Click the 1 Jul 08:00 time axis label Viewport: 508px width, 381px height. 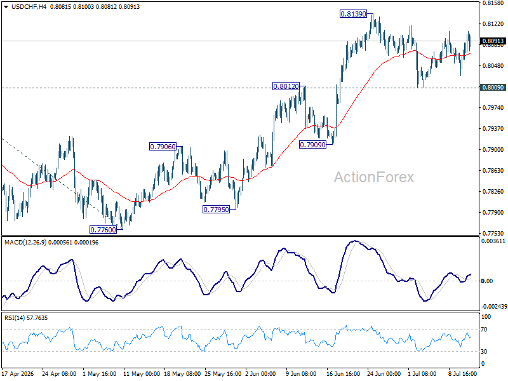click(422, 374)
